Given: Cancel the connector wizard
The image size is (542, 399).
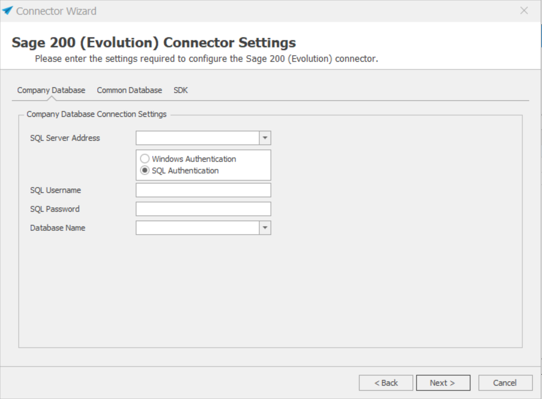Looking at the screenshot, I should (505, 383).
